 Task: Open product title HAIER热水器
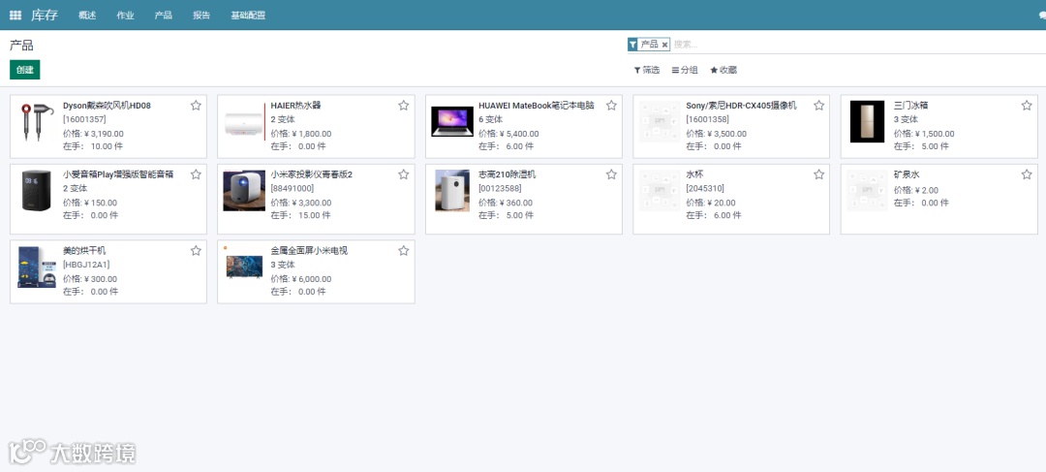295,106
